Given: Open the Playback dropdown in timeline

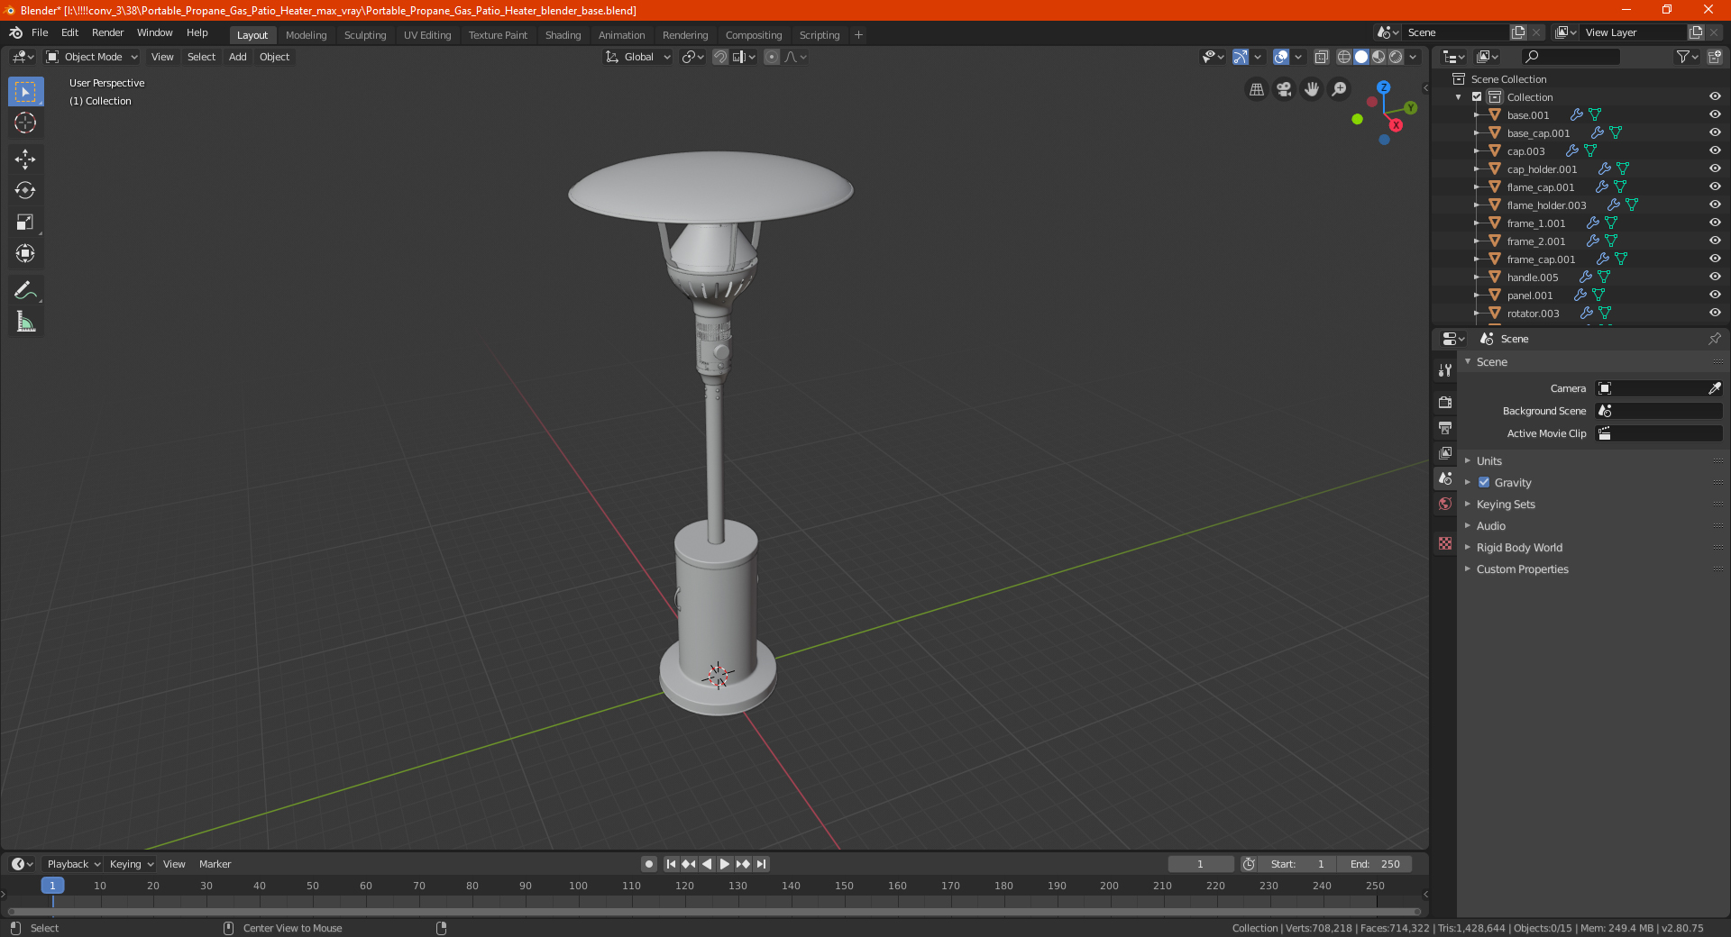Looking at the screenshot, I should point(73,864).
